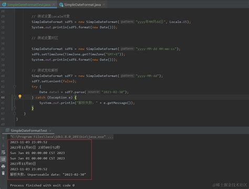Click first 'Sun Jan 01 00:00:00 CST 2023' line
Image resolution: width=249 pixels, height=189 pixels.
[x=37, y=153]
